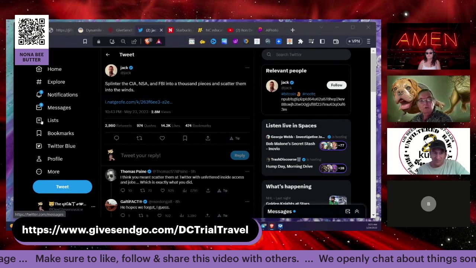Follow jack in Relevant people
Screen dimensions: 476x268
click(x=337, y=85)
